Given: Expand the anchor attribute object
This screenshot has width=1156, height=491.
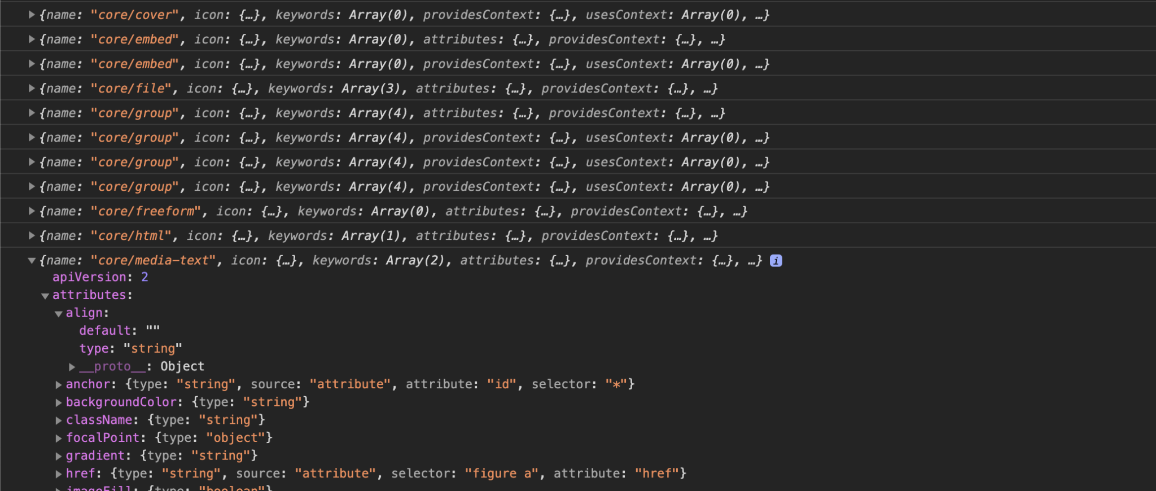Looking at the screenshot, I should click(x=59, y=385).
